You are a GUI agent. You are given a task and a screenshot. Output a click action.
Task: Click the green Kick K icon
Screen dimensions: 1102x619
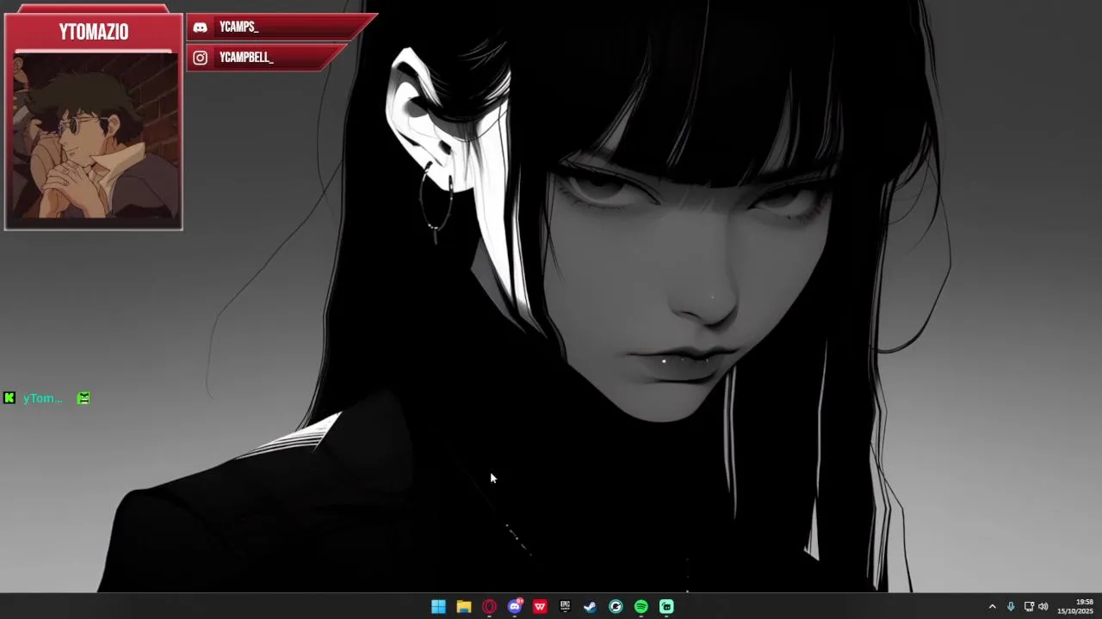pyautogui.click(x=9, y=398)
